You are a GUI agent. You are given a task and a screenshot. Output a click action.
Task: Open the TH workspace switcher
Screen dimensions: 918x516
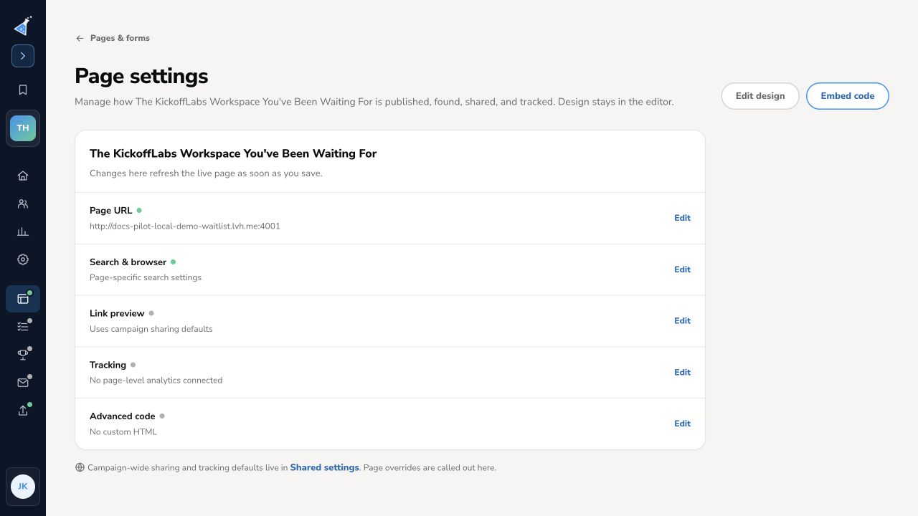tap(23, 128)
